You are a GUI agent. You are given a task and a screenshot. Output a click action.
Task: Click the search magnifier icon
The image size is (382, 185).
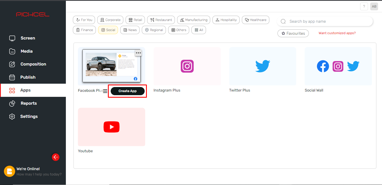click(283, 22)
